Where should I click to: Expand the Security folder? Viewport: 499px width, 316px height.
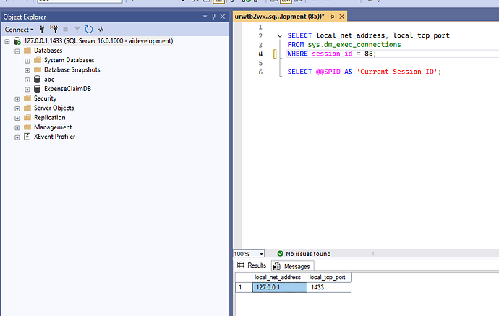(x=17, y=98)
